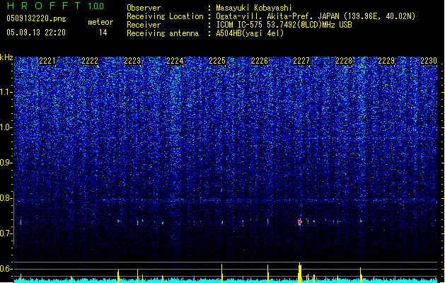Select the Ogata-vill. Akita-Pref. JAPAN location text
The height and width of the screenshot is (283, 445).
tap(316, 16)
